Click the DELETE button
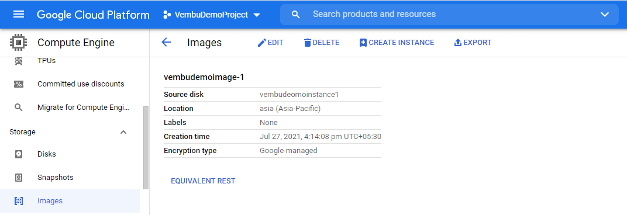The image size is (627, 215). coord(322,43)
